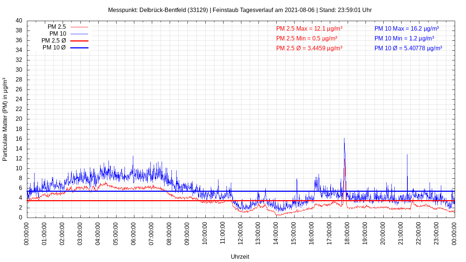Click the thick red PM 2.5 Ø legend line

click(x=79, y=41)
